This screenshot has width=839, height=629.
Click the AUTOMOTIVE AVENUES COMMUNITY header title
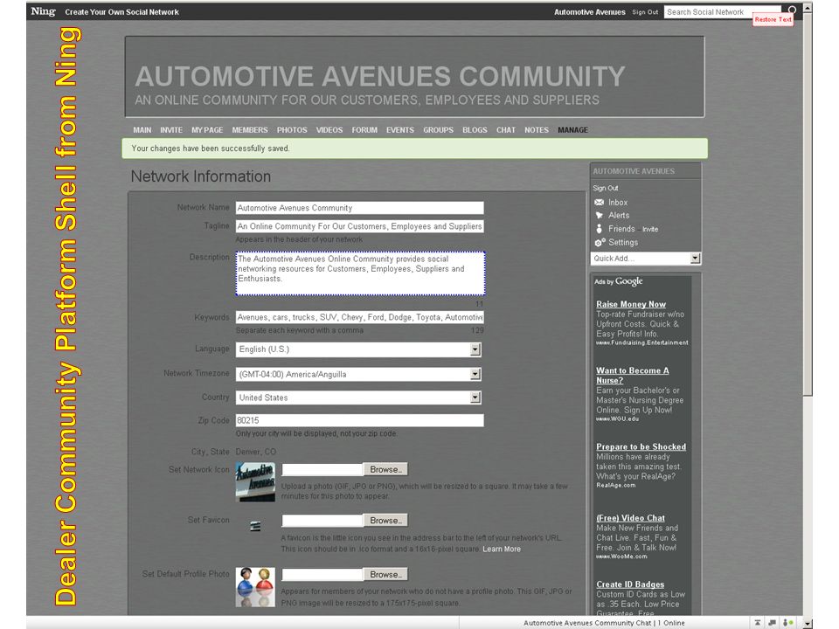380,76
